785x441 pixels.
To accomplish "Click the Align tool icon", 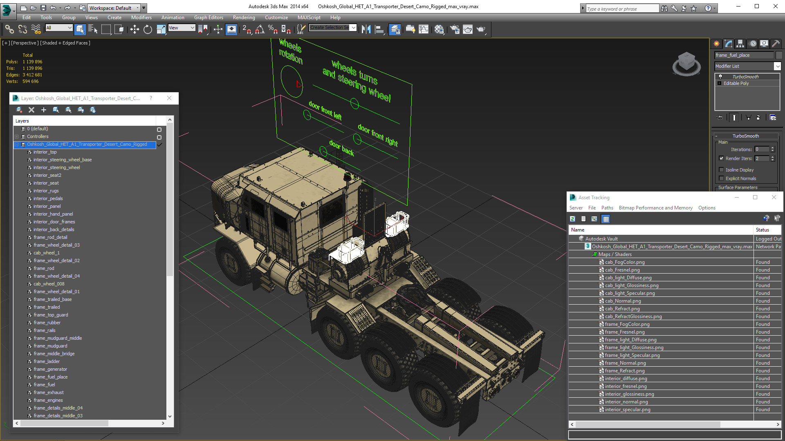I will point(379,29).
